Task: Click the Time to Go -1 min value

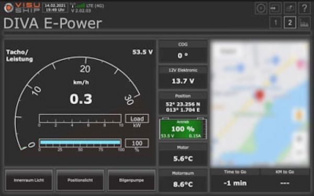Action: (235, 183)
